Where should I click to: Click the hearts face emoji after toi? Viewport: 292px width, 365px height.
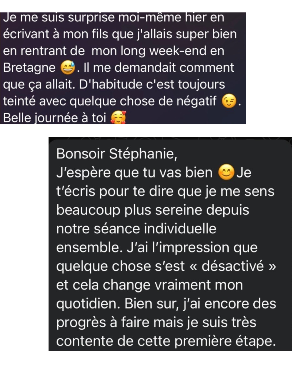click(x=118, y=118)
